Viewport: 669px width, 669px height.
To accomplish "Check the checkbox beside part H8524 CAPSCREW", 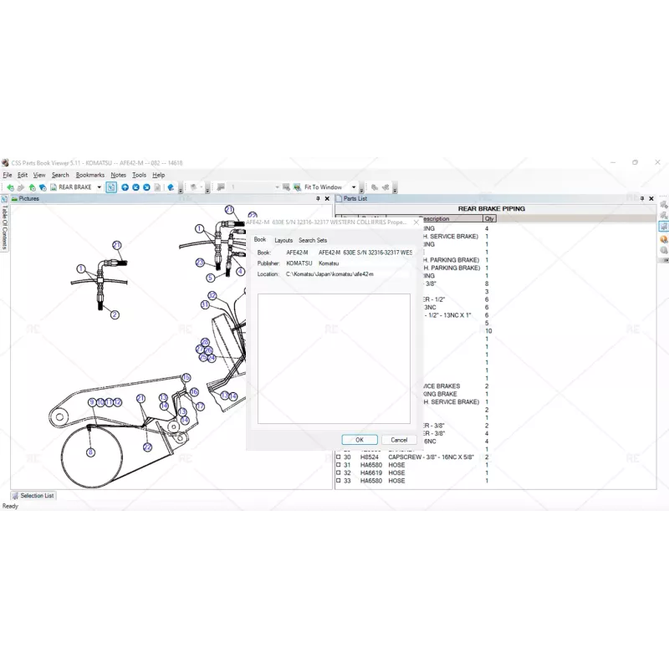I will pyautogui.click(x=338, y=457).
